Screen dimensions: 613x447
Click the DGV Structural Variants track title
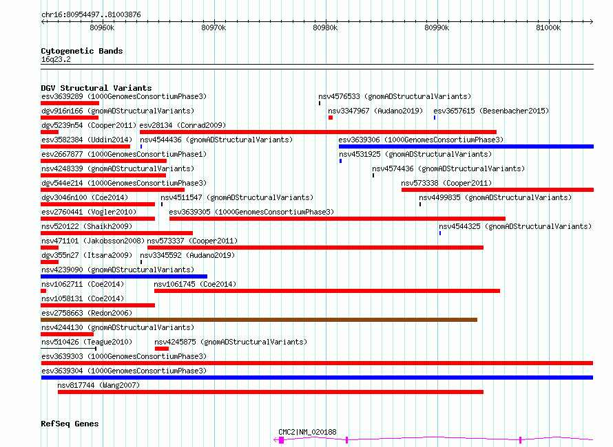point(96,88)
